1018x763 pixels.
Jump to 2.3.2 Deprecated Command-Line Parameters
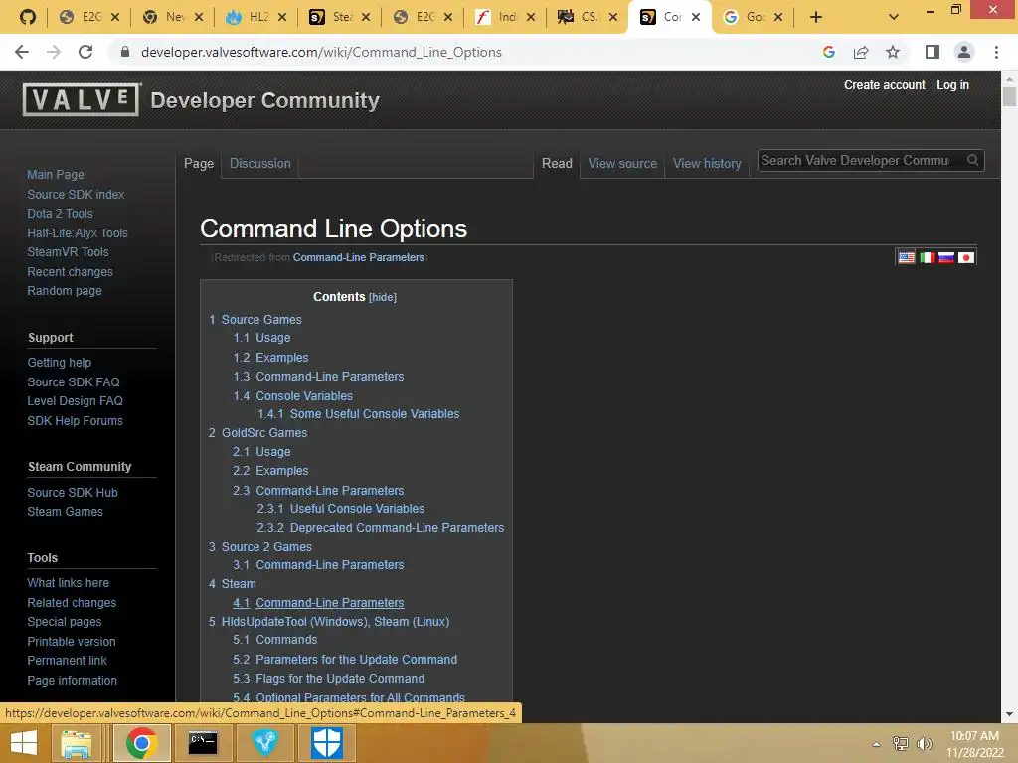tap(381, 528)
